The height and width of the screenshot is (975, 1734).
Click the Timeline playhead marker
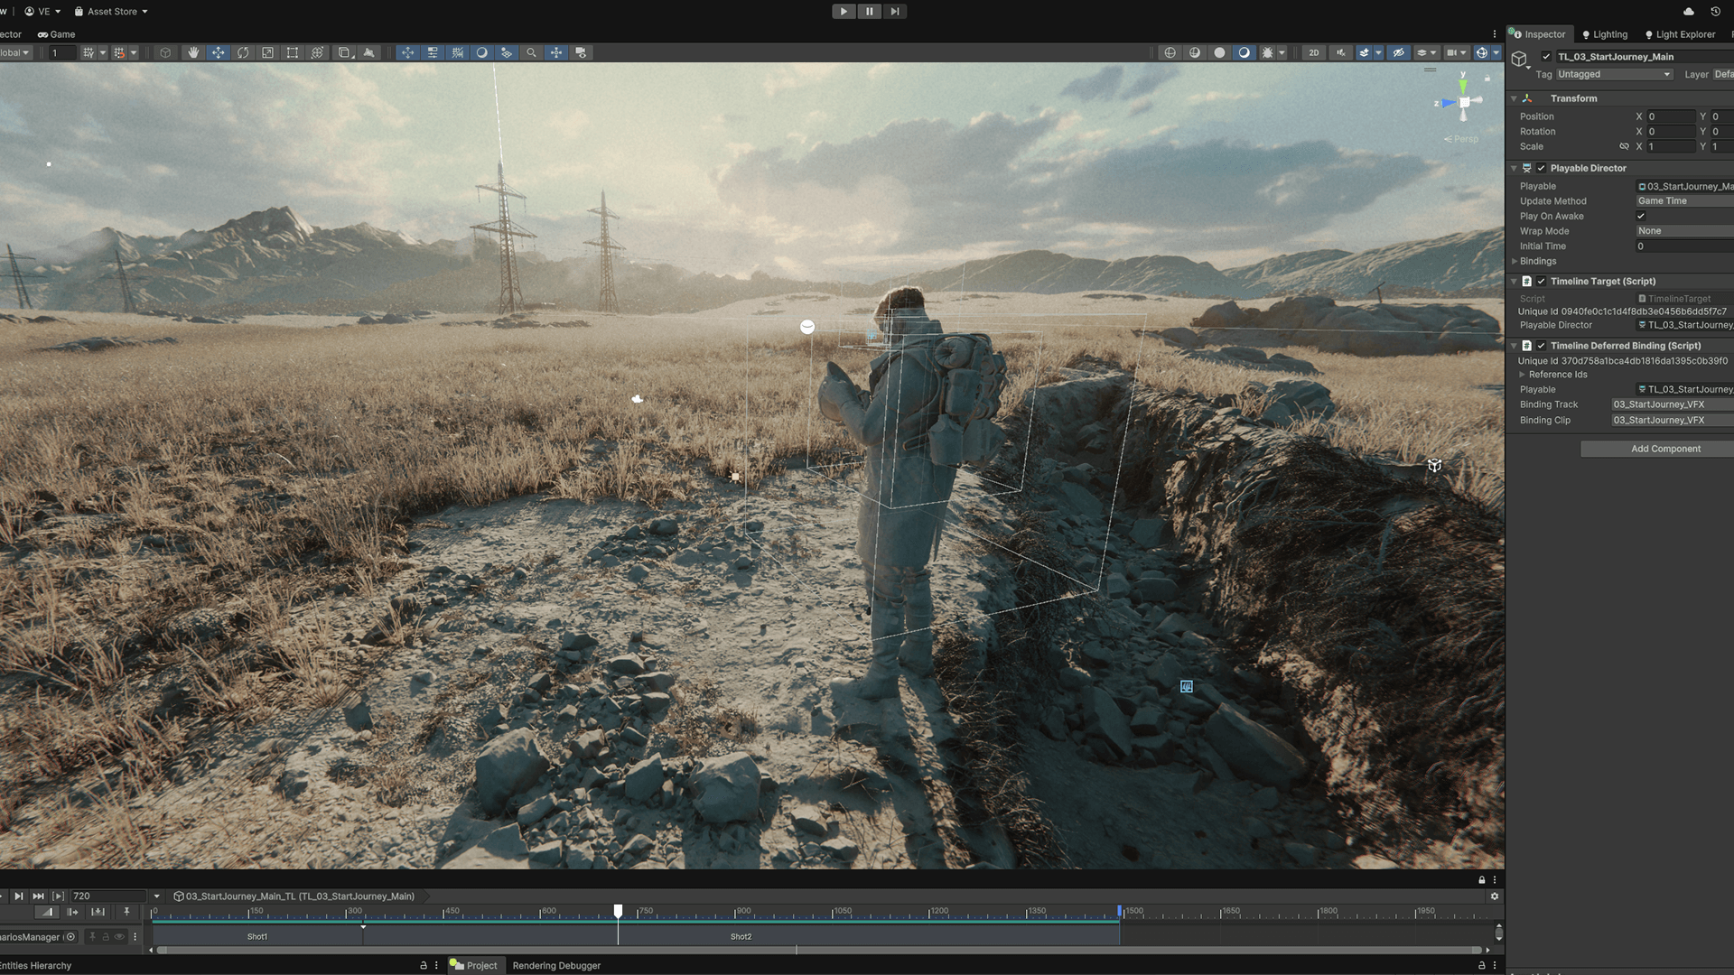(x=618, y=911)
